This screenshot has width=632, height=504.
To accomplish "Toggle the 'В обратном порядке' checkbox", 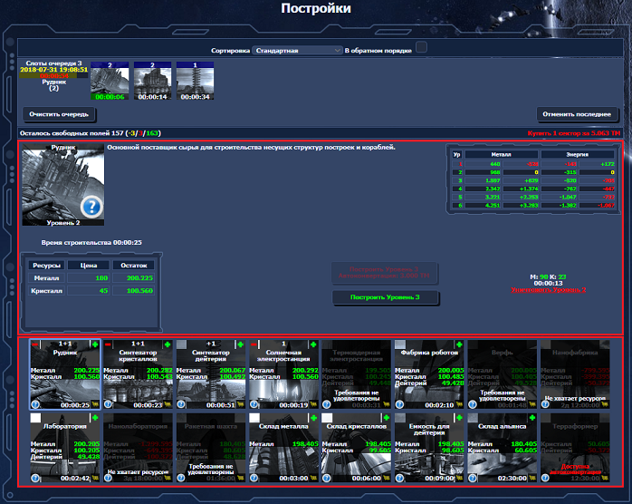I will pyautogui.click(x=421, y=48).
